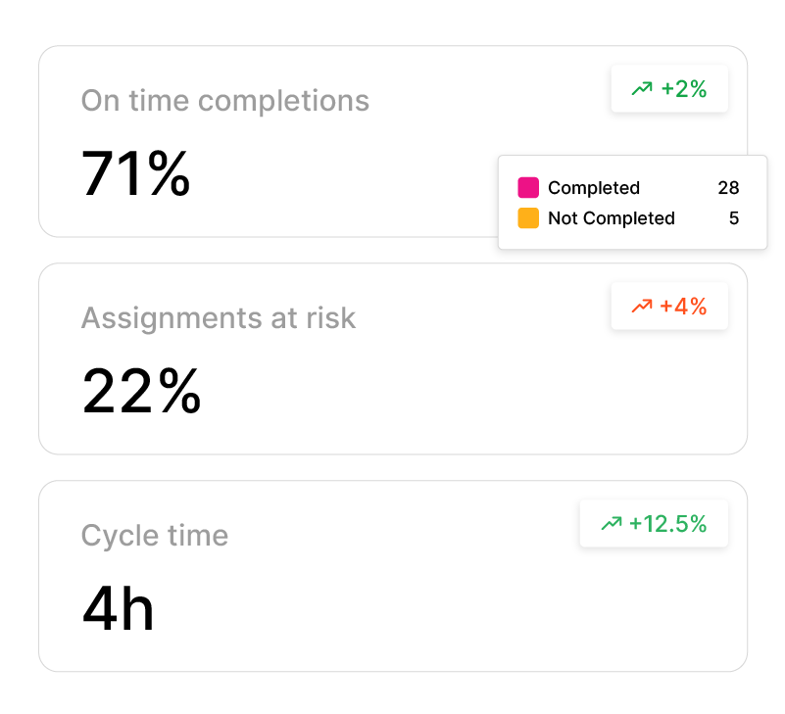The height and width of the screenshot is (714, 785).
Task: Click the red trend arrow icon beside +4%
Action: [642, 307]
